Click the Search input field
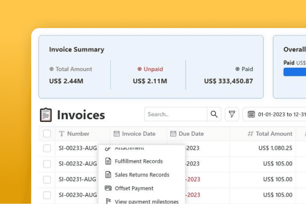The width and height of the screenshot is (306, 204). (176, 114)
